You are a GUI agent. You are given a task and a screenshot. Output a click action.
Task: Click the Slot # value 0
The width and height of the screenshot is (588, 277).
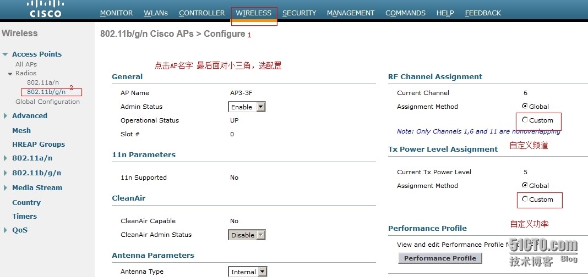click(x=232, y=135)
